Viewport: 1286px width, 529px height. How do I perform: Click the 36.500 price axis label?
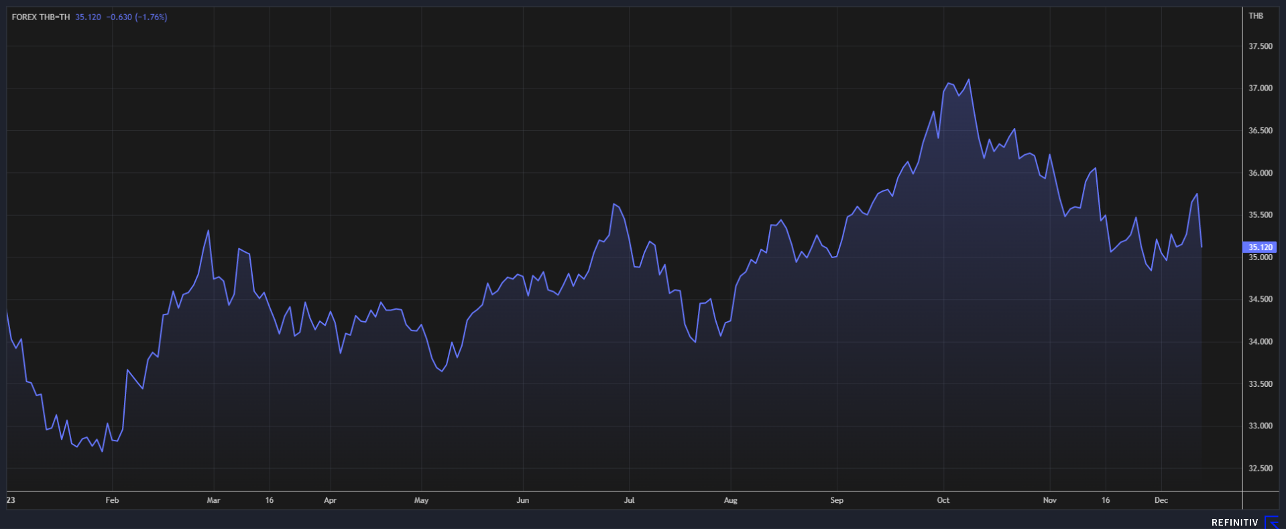click(1261, 131)
